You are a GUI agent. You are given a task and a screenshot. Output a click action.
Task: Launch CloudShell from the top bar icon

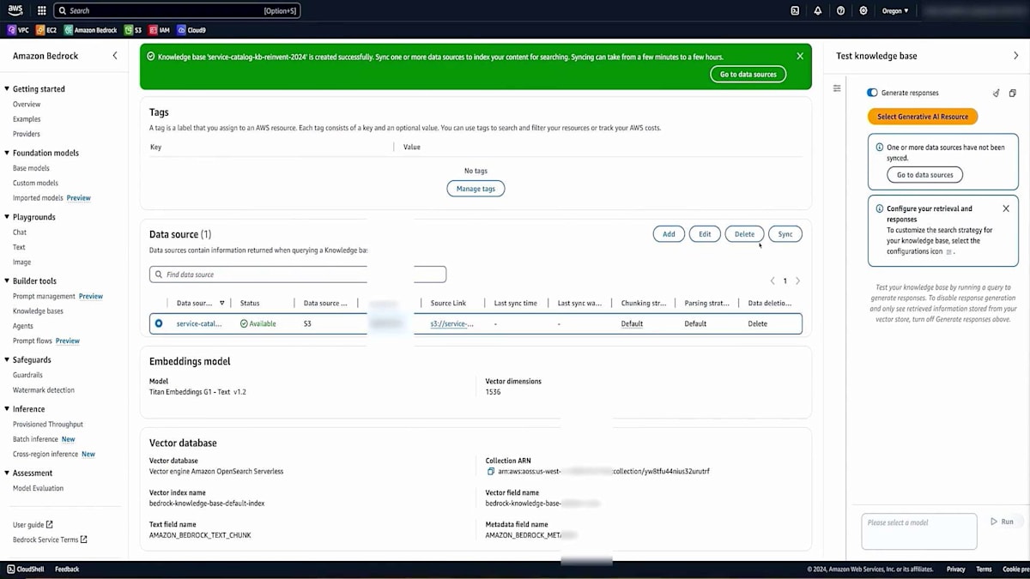(x=795, y=11)
